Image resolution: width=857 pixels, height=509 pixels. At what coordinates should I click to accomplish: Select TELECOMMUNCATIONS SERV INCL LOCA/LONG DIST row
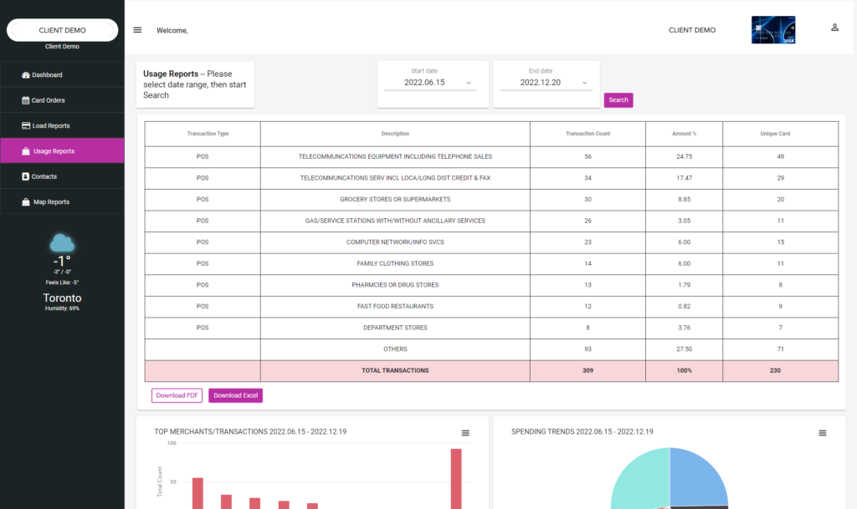click(491, 178)
